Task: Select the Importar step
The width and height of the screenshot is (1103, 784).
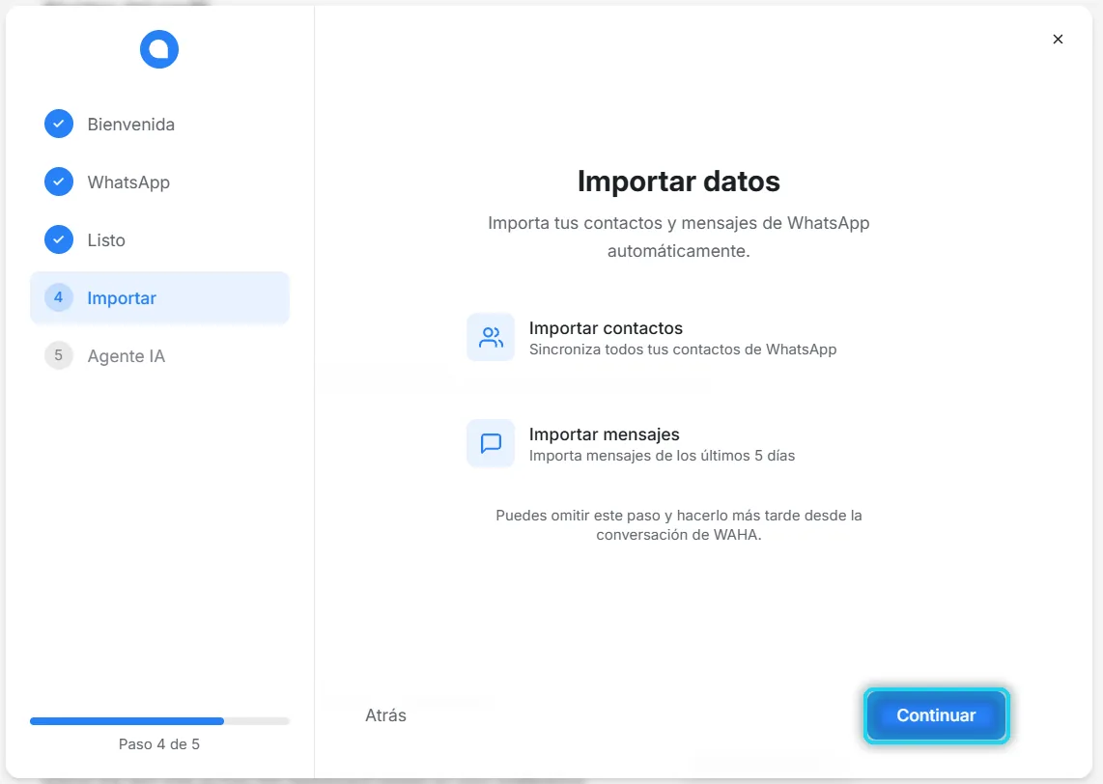Action: pos(159,298)
